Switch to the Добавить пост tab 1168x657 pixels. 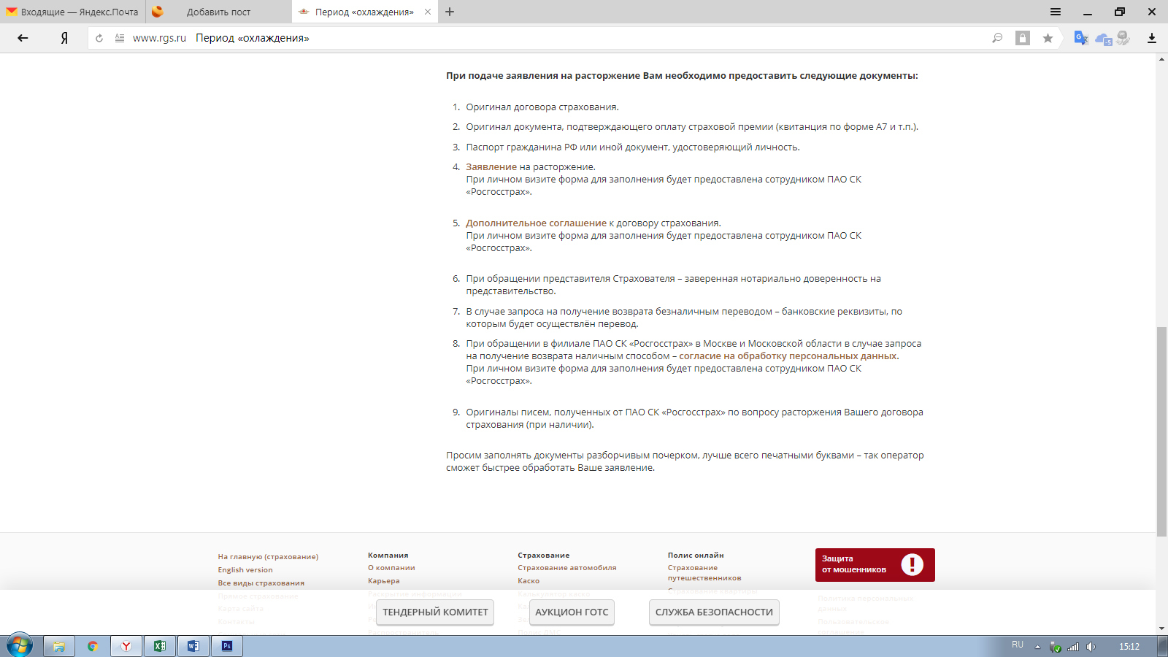[219, 12]
